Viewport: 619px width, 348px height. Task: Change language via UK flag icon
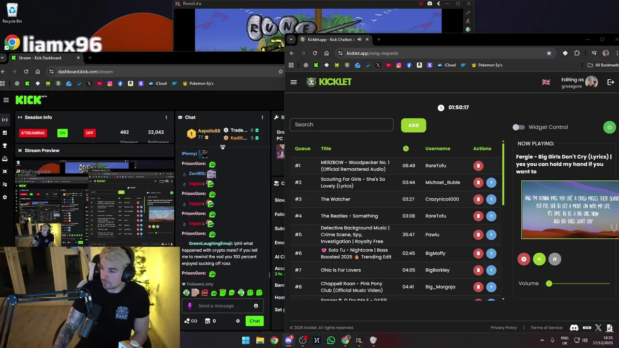[x=546, y=82]
